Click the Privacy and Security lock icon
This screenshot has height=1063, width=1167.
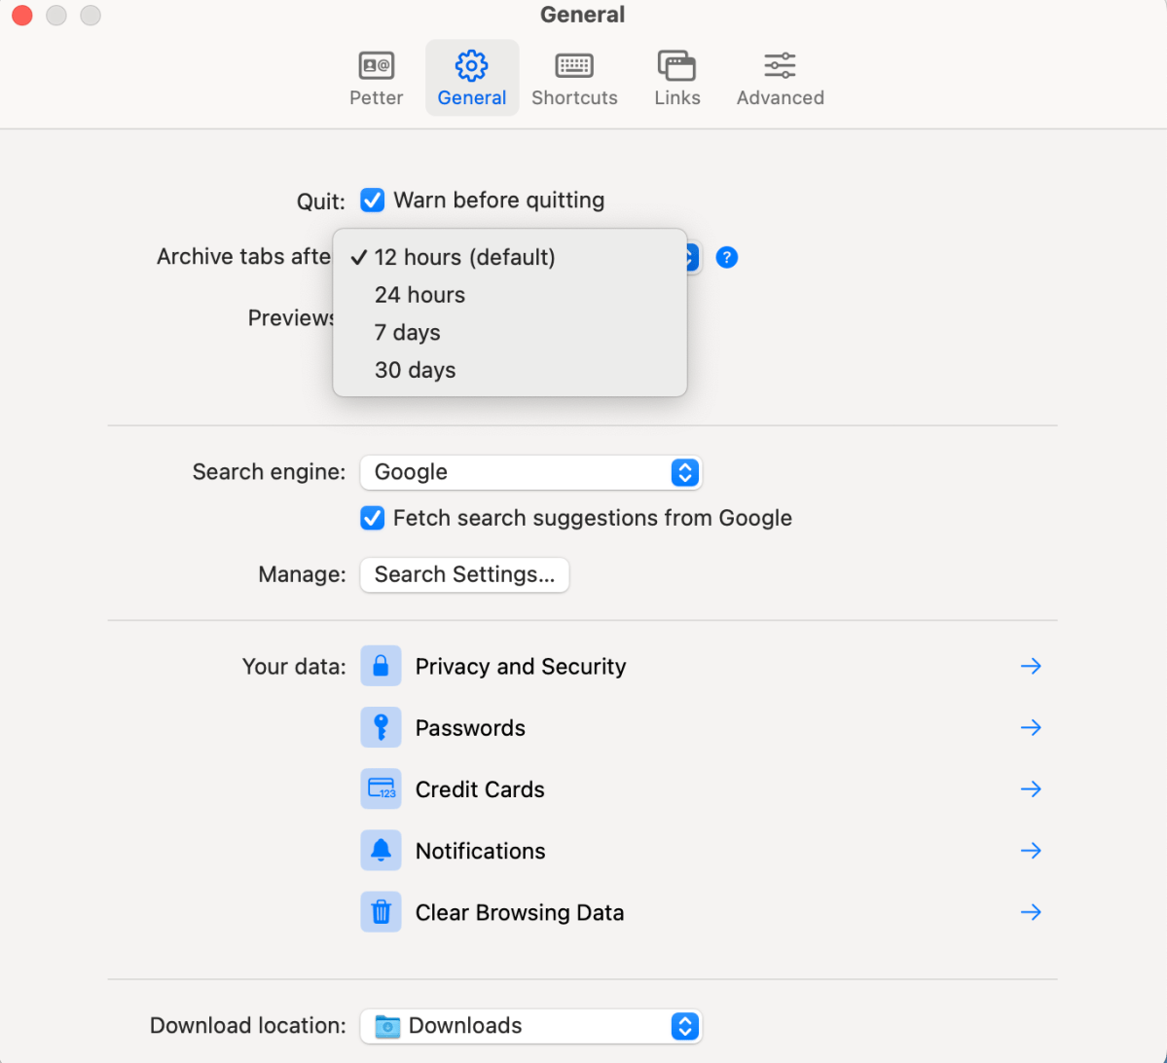(381, 667)
